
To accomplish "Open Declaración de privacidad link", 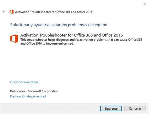I will pyautogui.click(x=28, y=96).
